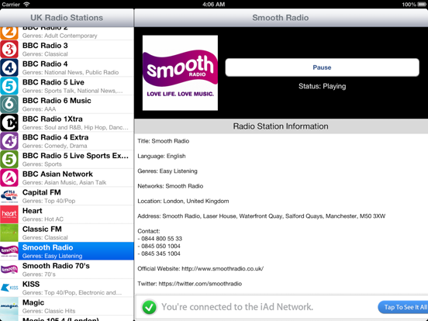The image size is (428, 321).
Task: Tap the Tap To See It All button
Action: pos(403,307)
